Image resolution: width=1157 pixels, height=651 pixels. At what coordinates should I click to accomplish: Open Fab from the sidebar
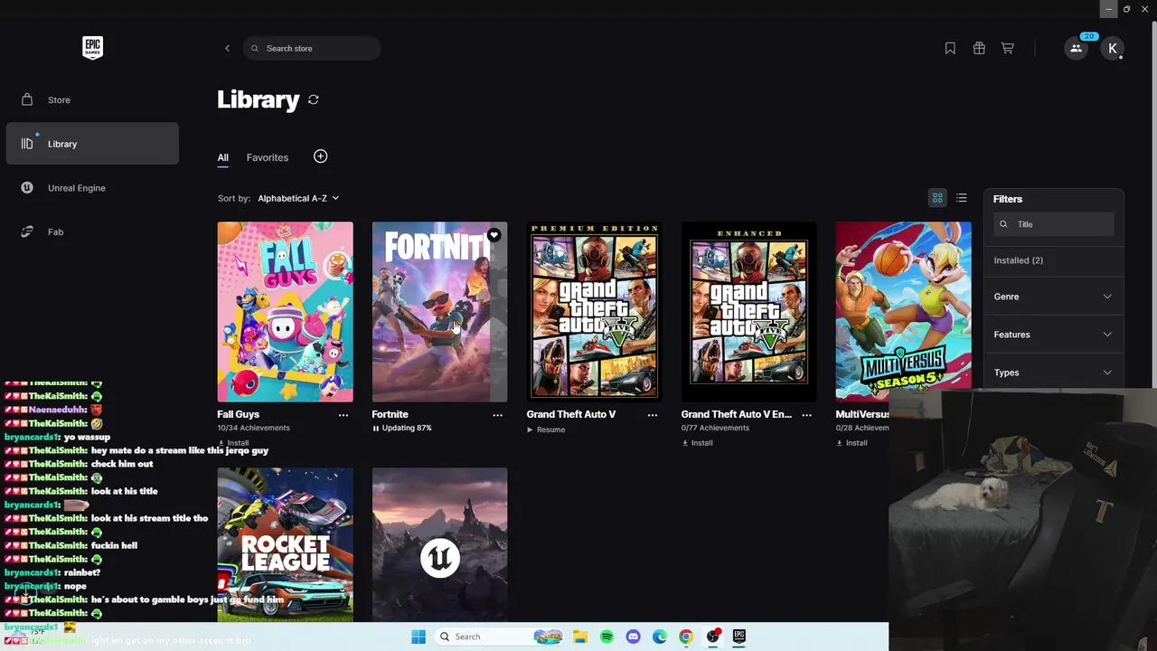click(x=92, y=231)
